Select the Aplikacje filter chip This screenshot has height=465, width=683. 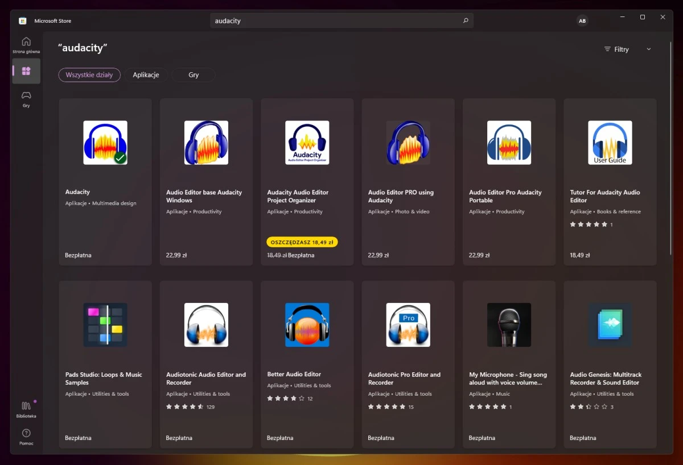[146, 75]
